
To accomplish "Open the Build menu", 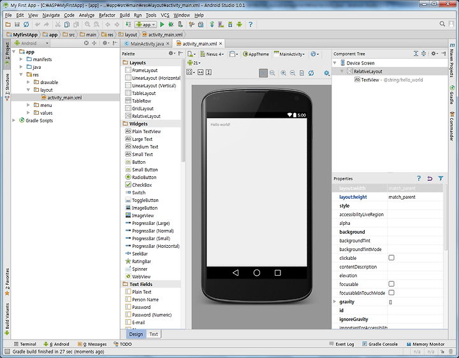I will [x=124, y=15].
